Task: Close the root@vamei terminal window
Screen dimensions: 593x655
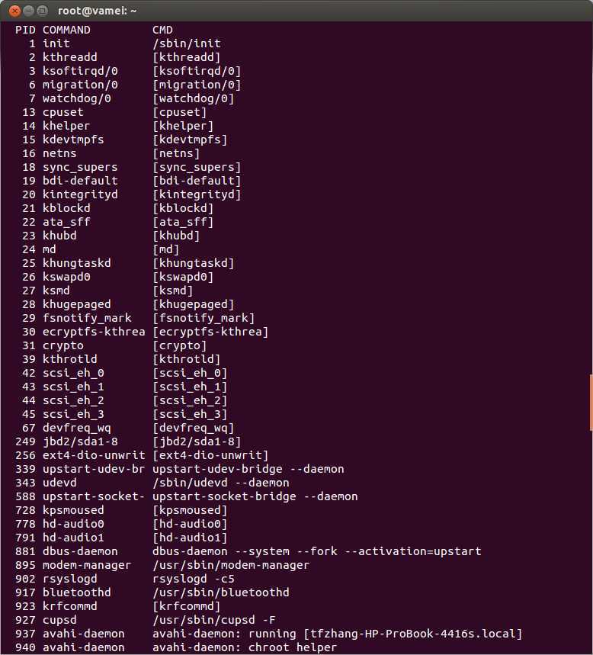Action: tap(15, 11)
